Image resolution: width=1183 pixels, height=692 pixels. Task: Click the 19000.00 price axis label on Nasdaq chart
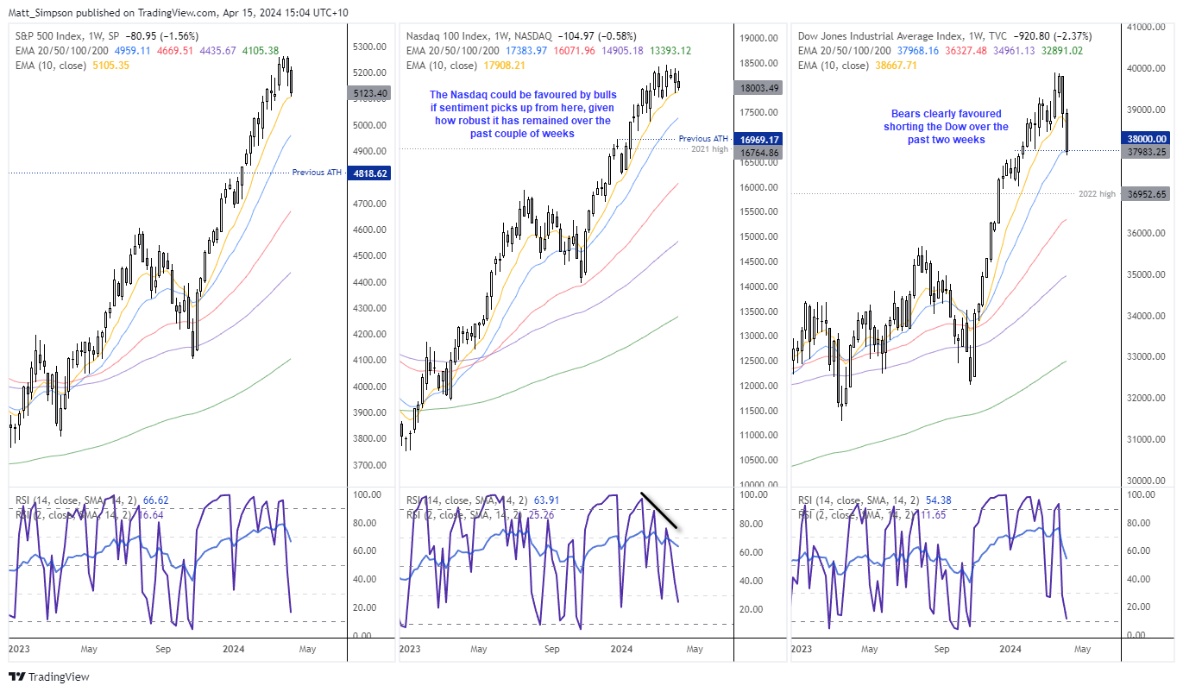tap(758, 39)
